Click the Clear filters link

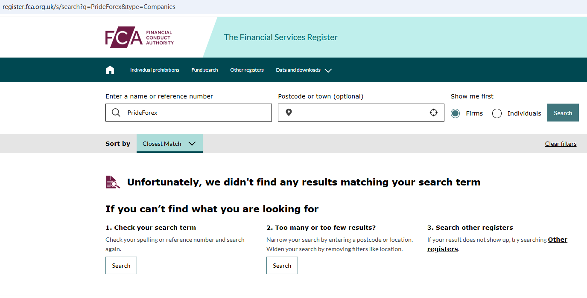(561, 144)
